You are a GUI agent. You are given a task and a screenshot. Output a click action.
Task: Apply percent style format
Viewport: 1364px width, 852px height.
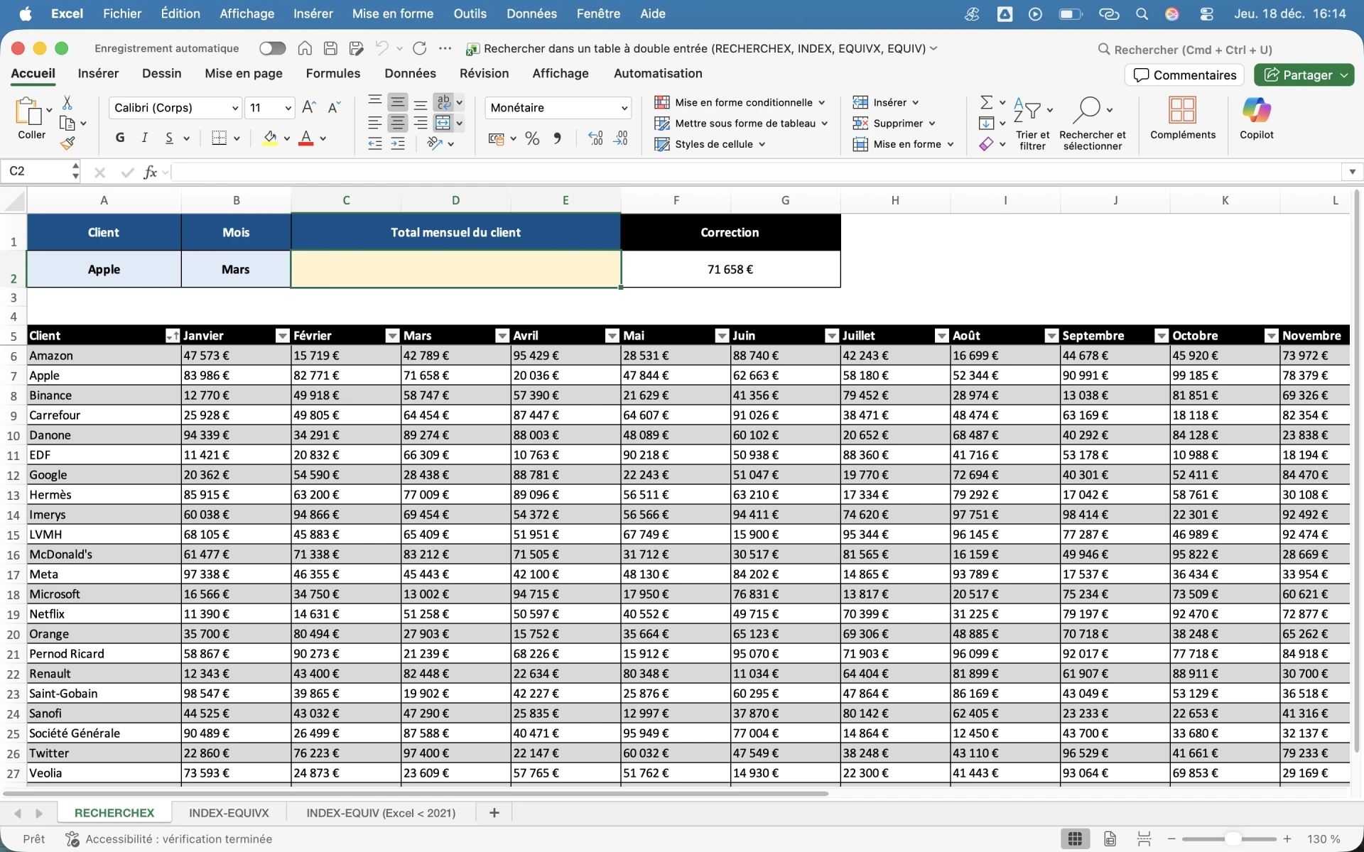(x=532, y=138)
